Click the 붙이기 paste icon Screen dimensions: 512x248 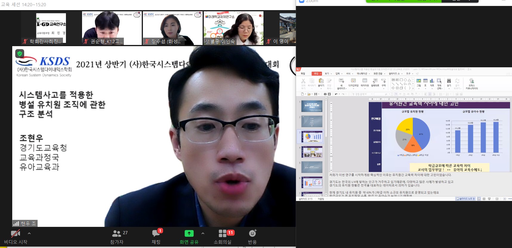click(x=321, y=82)
